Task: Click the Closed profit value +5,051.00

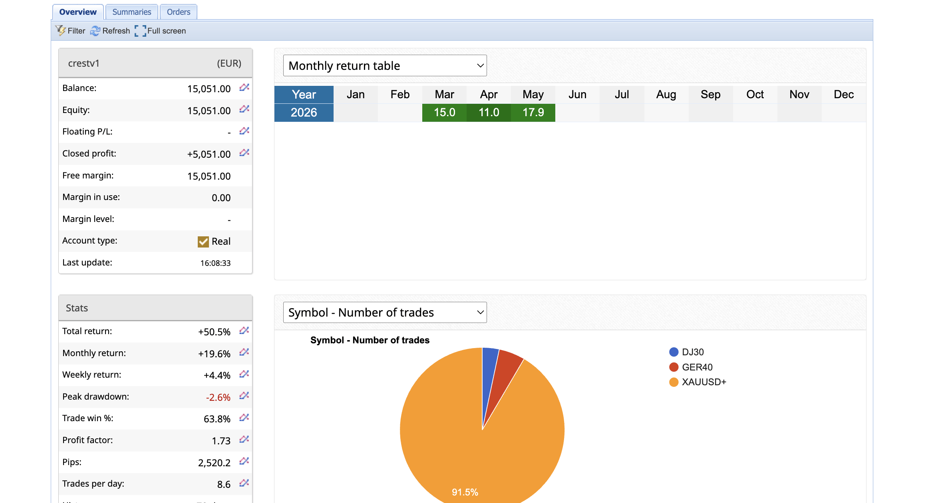Action: [209, 154]
